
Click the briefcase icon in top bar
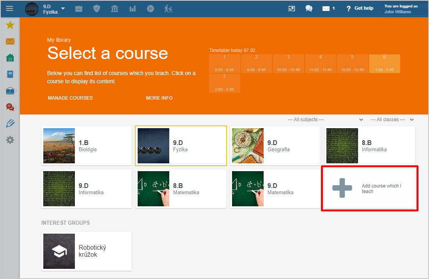click(79, 9)
